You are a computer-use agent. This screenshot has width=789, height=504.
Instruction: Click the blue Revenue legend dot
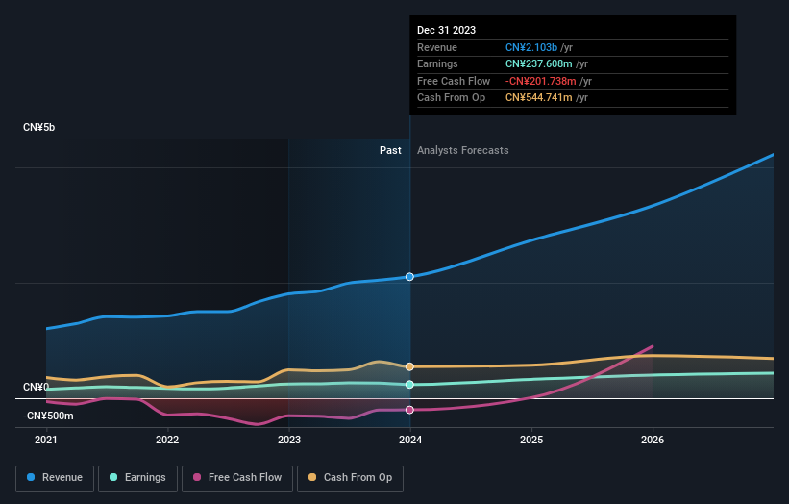[x=31, y=477]
